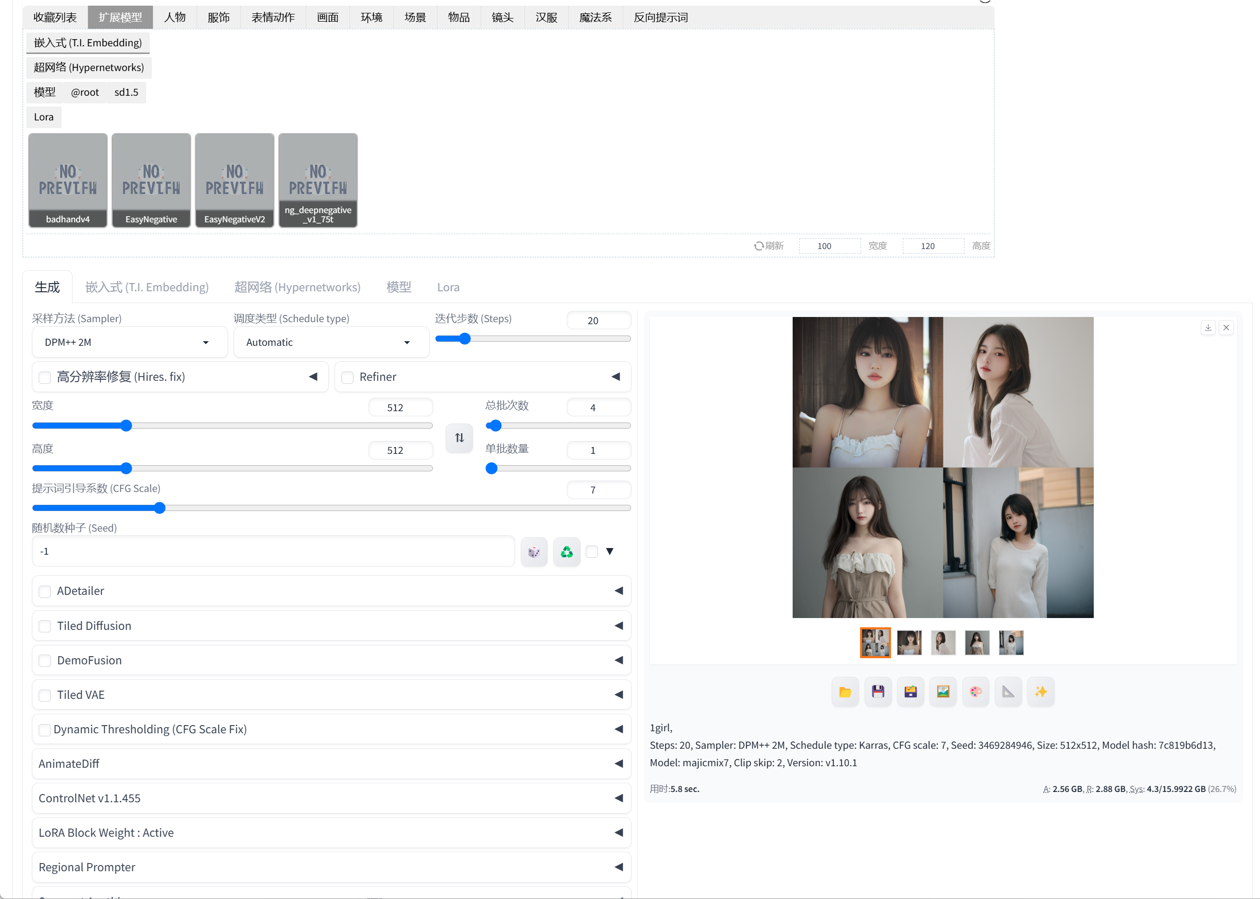Switch to the 人物 tab
The width and height of the screenshot is (1260, 899).
click(x=174, y=17)
